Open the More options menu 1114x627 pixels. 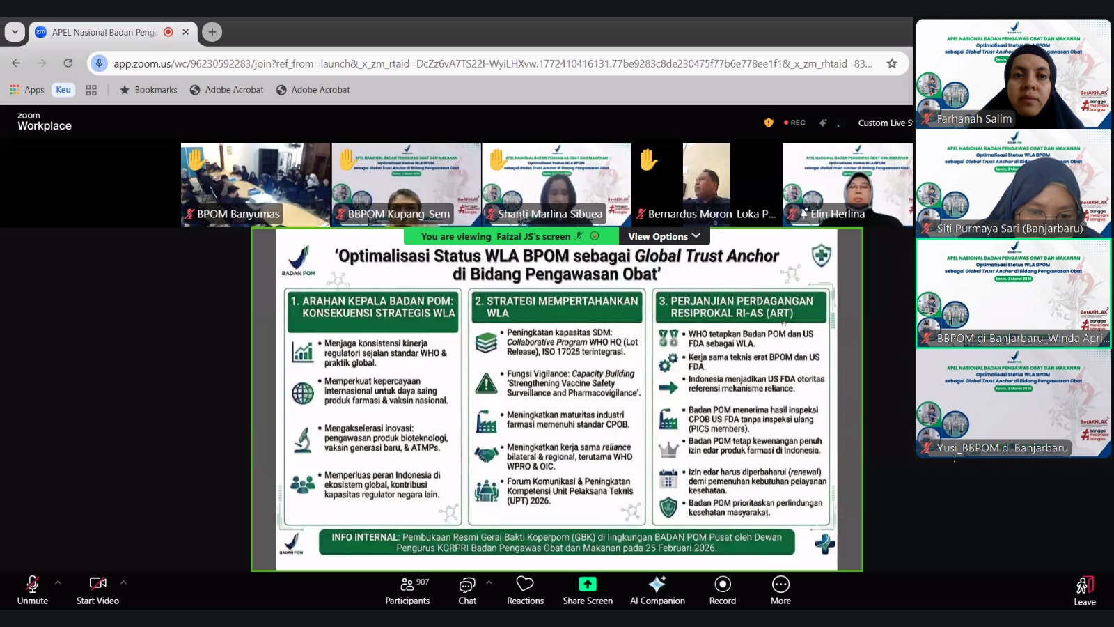pyautogui.click(x=780, y=590)
